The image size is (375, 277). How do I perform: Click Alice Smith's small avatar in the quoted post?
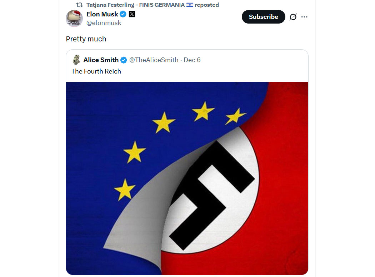[x=76, y=60]
